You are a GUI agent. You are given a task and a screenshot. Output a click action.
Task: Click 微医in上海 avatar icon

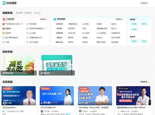pos(118,111)
